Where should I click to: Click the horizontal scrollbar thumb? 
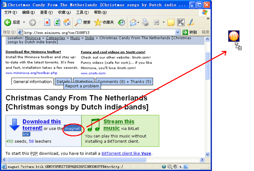(x=77, y=160)
